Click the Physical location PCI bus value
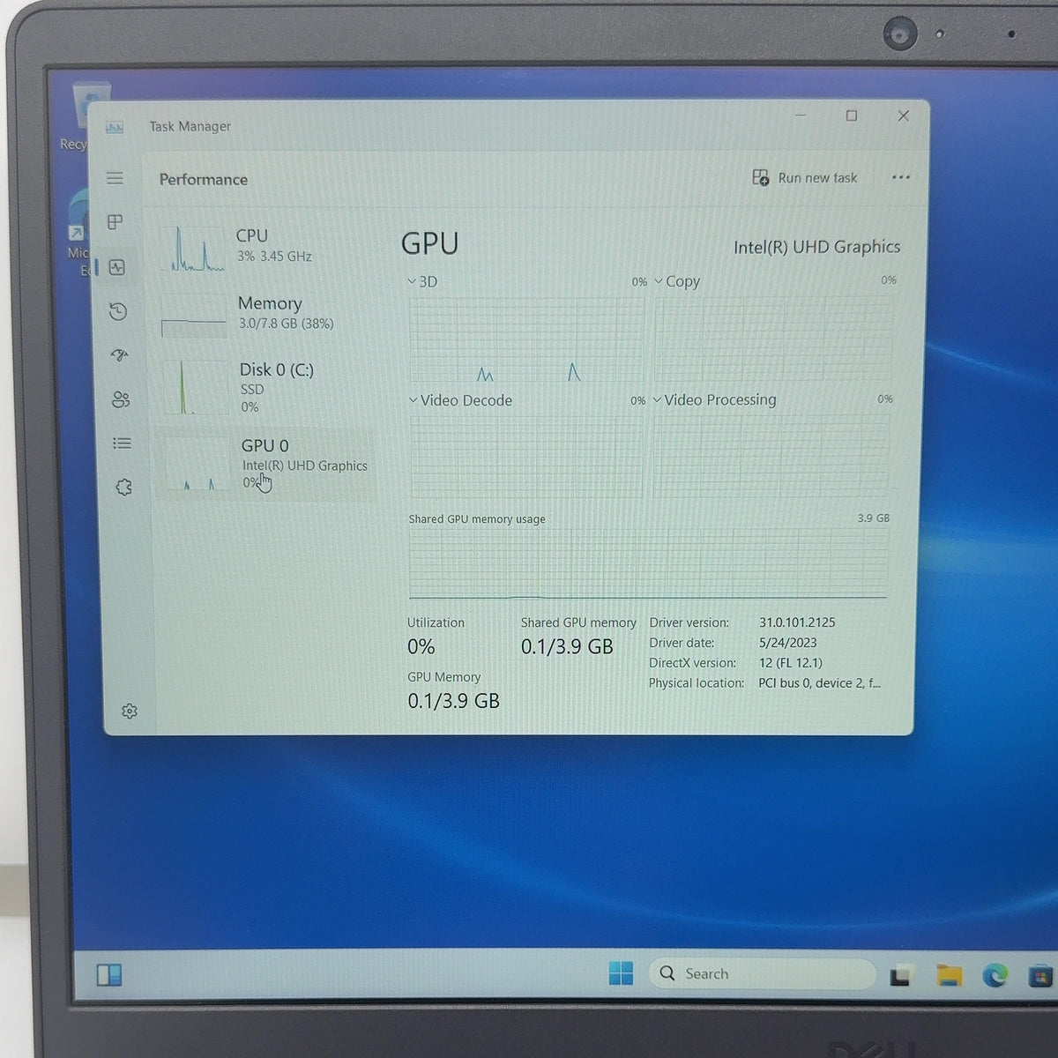Viewport: 1058px width, 1058px height. 819,683
